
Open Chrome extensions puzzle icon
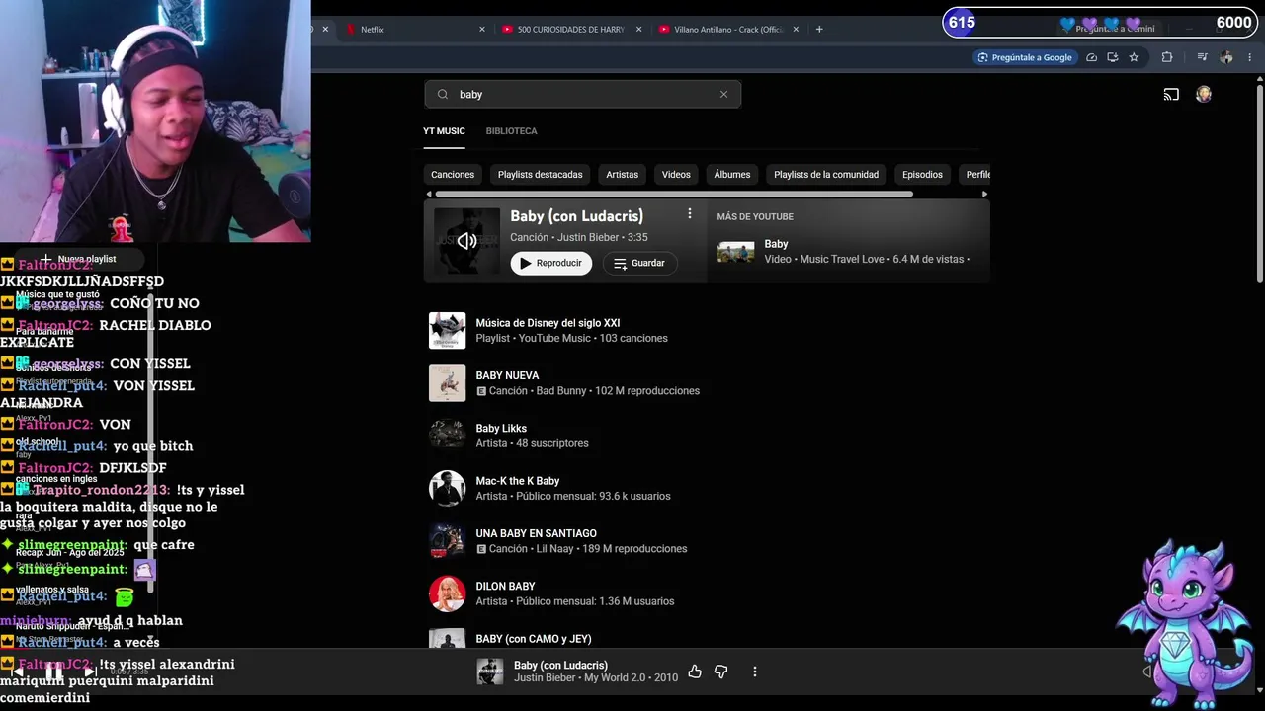coord(1167,57)
